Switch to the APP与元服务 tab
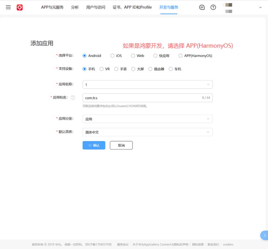This screenshot has width=268, height=249. [52, 7]
